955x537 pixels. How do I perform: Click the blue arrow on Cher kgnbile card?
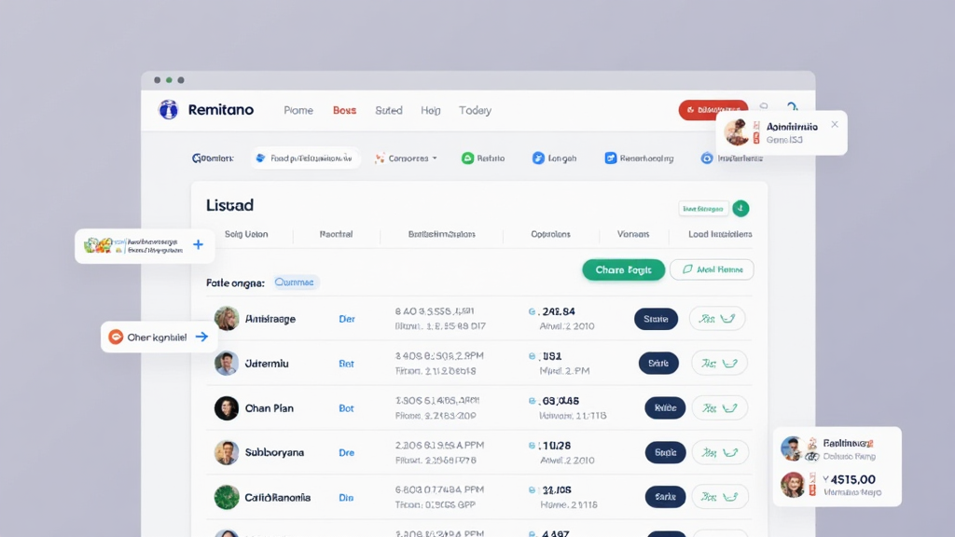pyautogui.click(x=201, y=337)
